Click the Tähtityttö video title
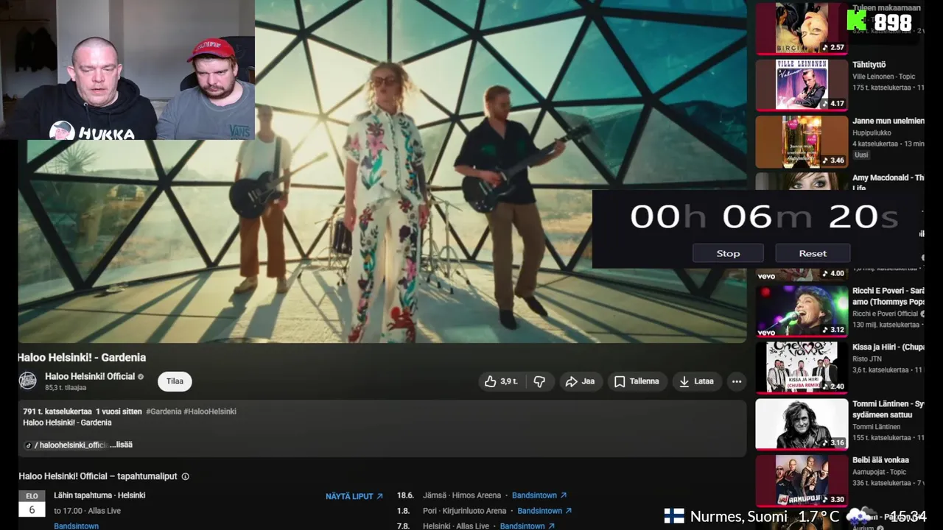 869,65
